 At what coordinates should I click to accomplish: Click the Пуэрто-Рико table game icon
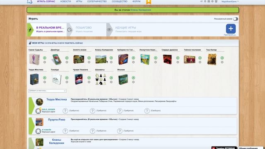coord(39,122)
